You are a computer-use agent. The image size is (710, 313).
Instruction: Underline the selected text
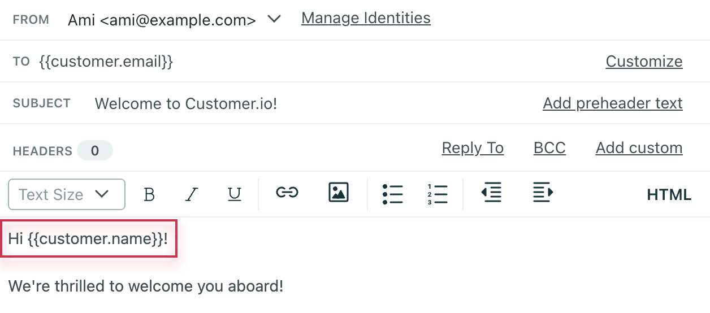(x=234, y=194)
